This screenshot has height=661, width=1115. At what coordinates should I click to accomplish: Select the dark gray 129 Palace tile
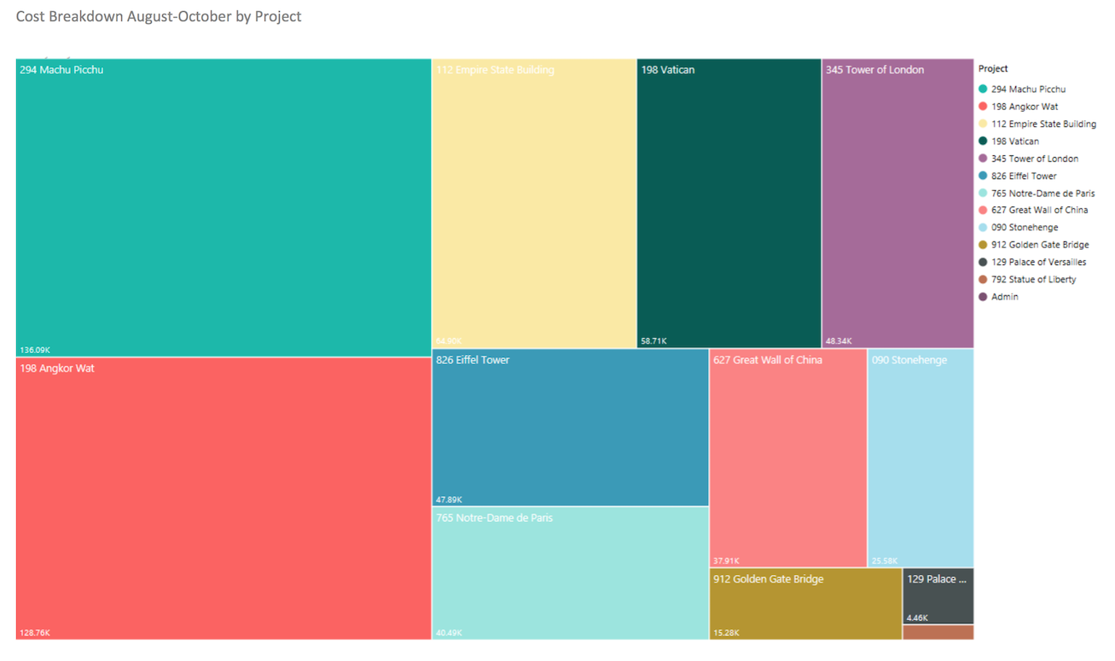pos(938,596)
